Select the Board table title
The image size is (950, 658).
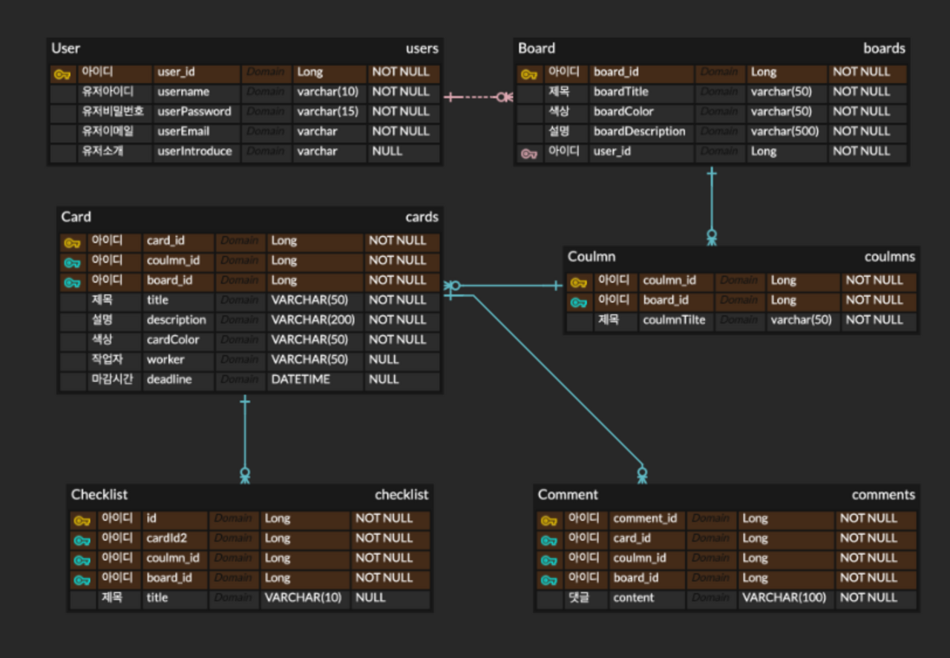coord(537,48)
